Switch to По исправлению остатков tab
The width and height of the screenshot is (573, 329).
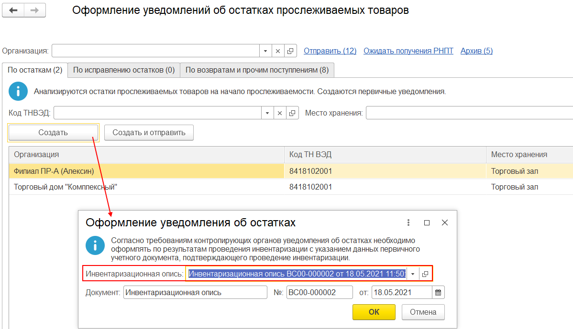(123, 70)
